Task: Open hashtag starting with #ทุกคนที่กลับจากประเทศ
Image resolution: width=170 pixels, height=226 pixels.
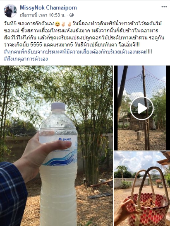Action: pos(78,52)
